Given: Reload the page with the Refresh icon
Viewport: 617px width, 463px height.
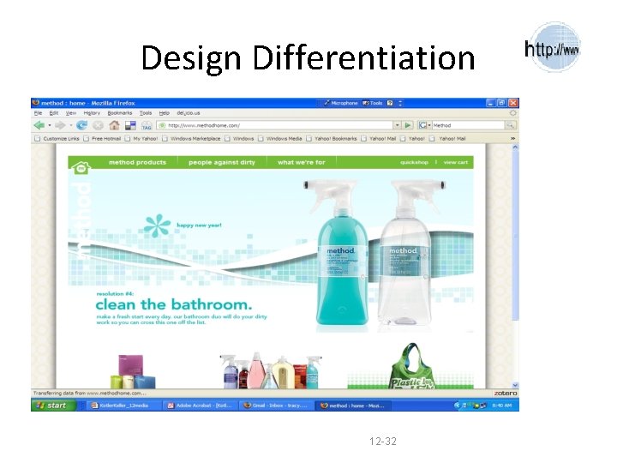Looking at the screenshot, I should pyautogui.click(x=81, y=125).
